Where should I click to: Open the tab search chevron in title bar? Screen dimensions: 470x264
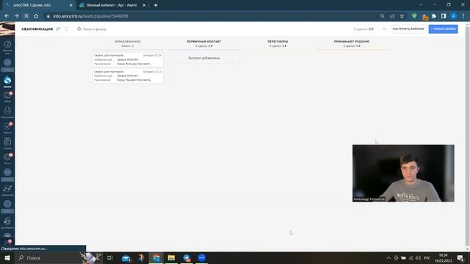point(421,5)
